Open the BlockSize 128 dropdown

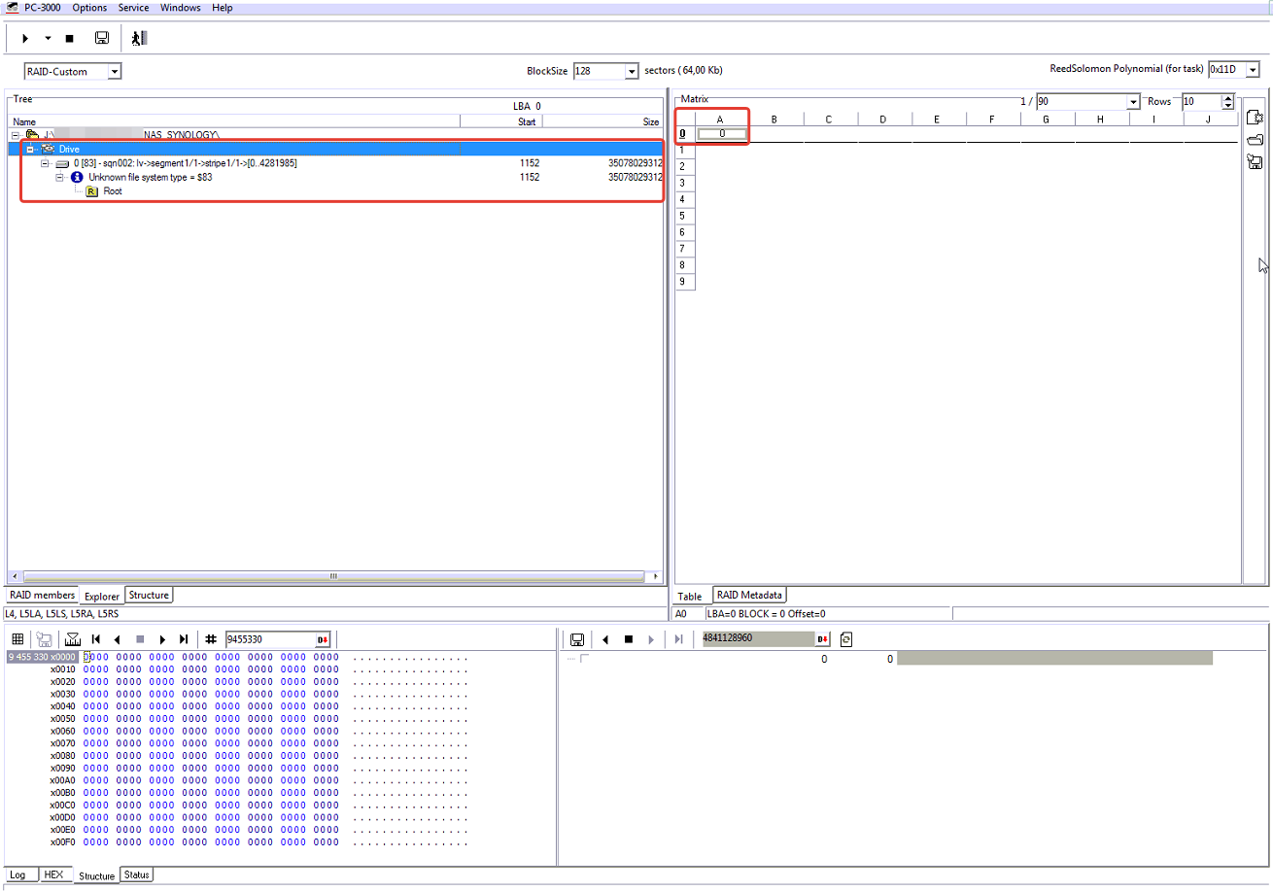(632, 71)
